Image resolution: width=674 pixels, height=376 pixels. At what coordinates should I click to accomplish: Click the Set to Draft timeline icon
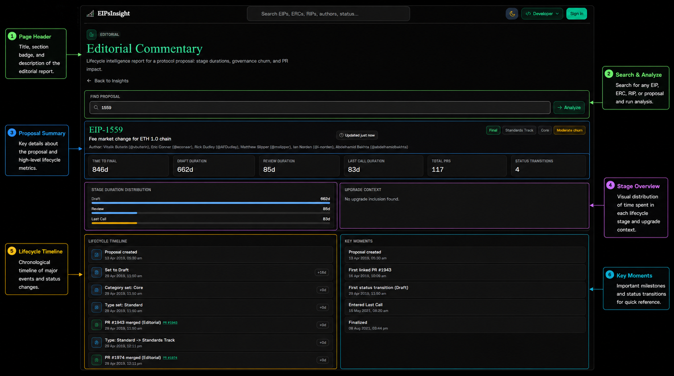click(x=96, y=272)
